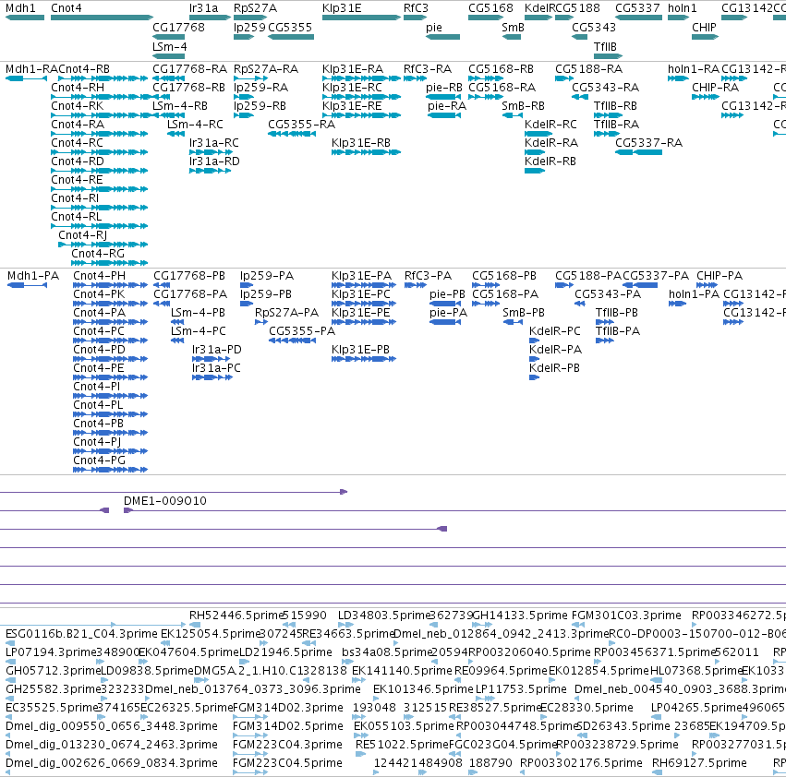The image size is (786, 777).
Task: Click transcript KdelR-RB
Action: [550, 161]
